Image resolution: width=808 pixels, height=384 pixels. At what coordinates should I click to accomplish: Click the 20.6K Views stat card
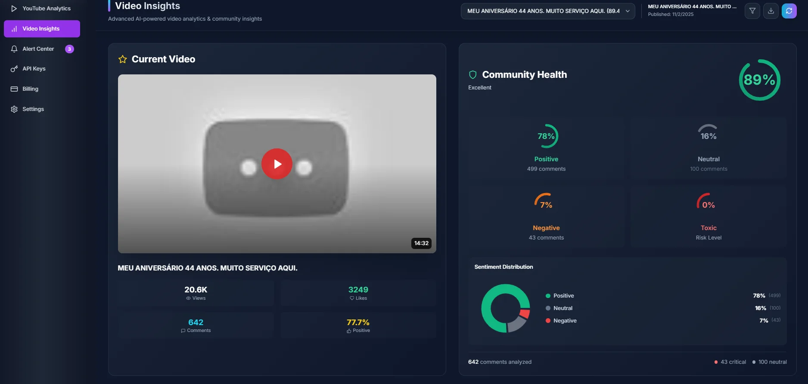click(196, 293)
